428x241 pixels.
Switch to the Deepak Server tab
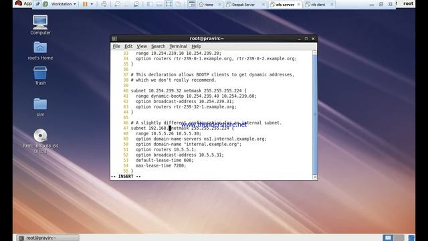click(x=243, y=5)
